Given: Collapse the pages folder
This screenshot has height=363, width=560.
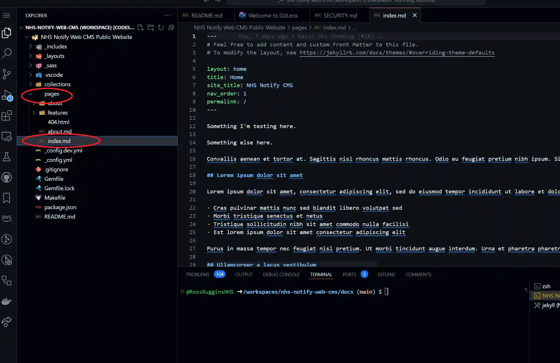Looking at the screenshot, I should tap(52, 94).
